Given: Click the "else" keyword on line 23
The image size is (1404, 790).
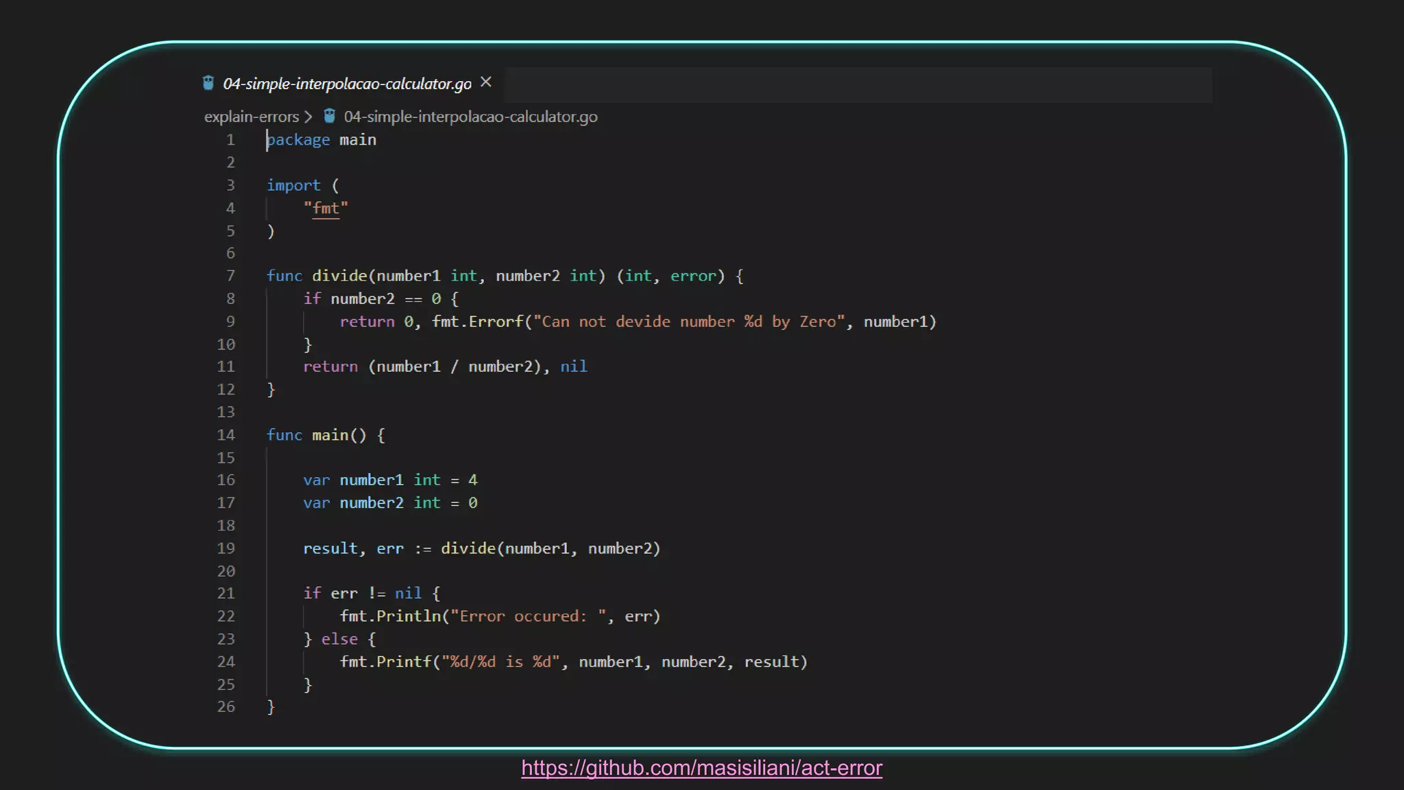Looking at the screenshot, I should point(339,639).
